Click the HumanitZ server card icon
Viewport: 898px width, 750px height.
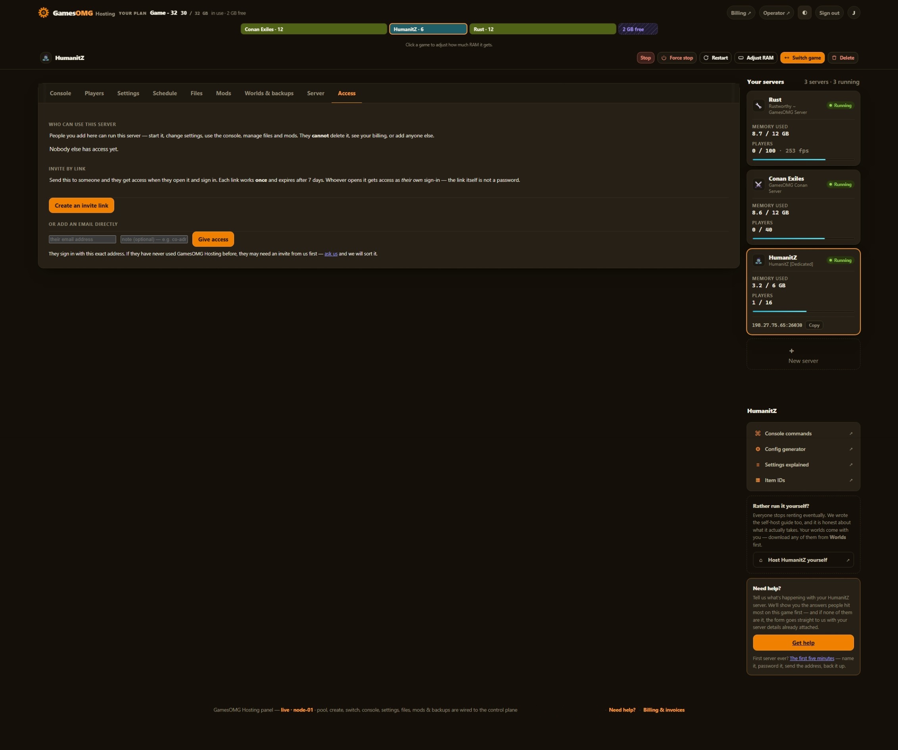(x=758, y=261)
